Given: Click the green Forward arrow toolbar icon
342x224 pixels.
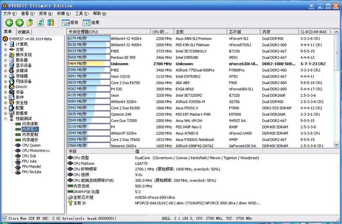Looking at the screenshot, I should click(x=19, y=23).
